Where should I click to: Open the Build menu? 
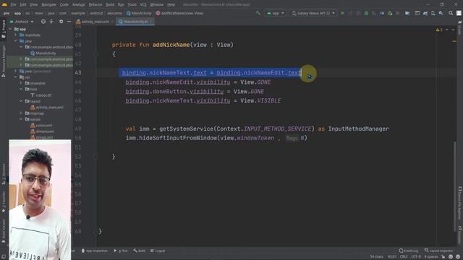point(110,4)
